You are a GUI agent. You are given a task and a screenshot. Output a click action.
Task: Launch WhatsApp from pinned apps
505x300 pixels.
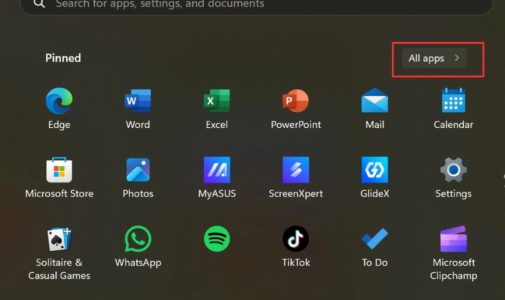(138, 239)
